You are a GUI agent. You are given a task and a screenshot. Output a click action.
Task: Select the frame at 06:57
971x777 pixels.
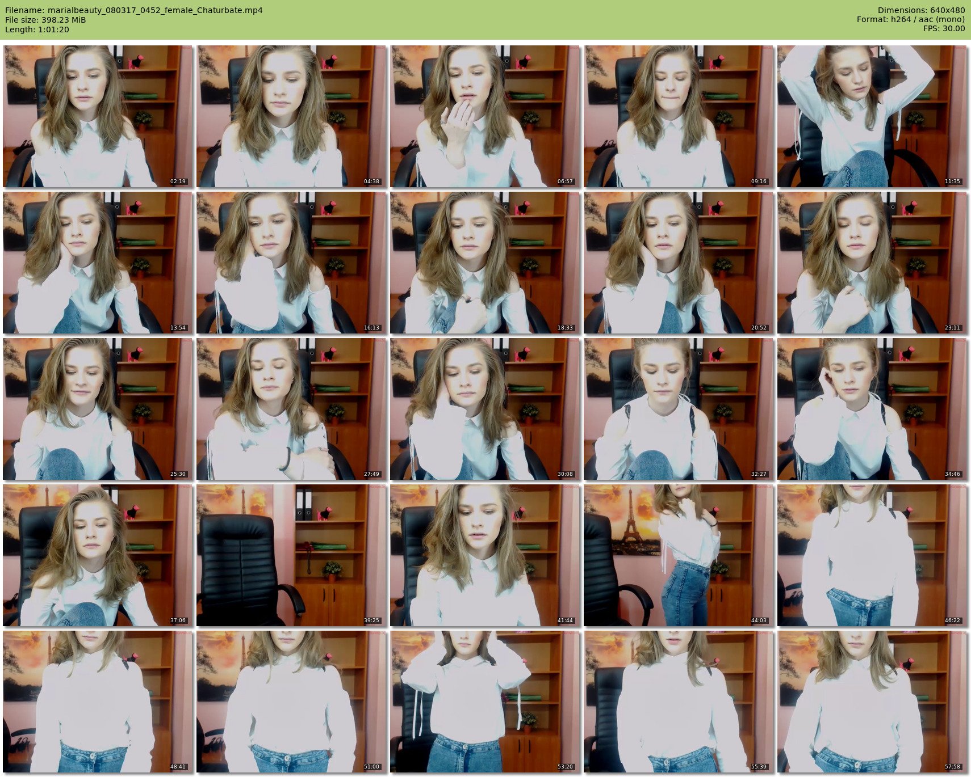485,116
